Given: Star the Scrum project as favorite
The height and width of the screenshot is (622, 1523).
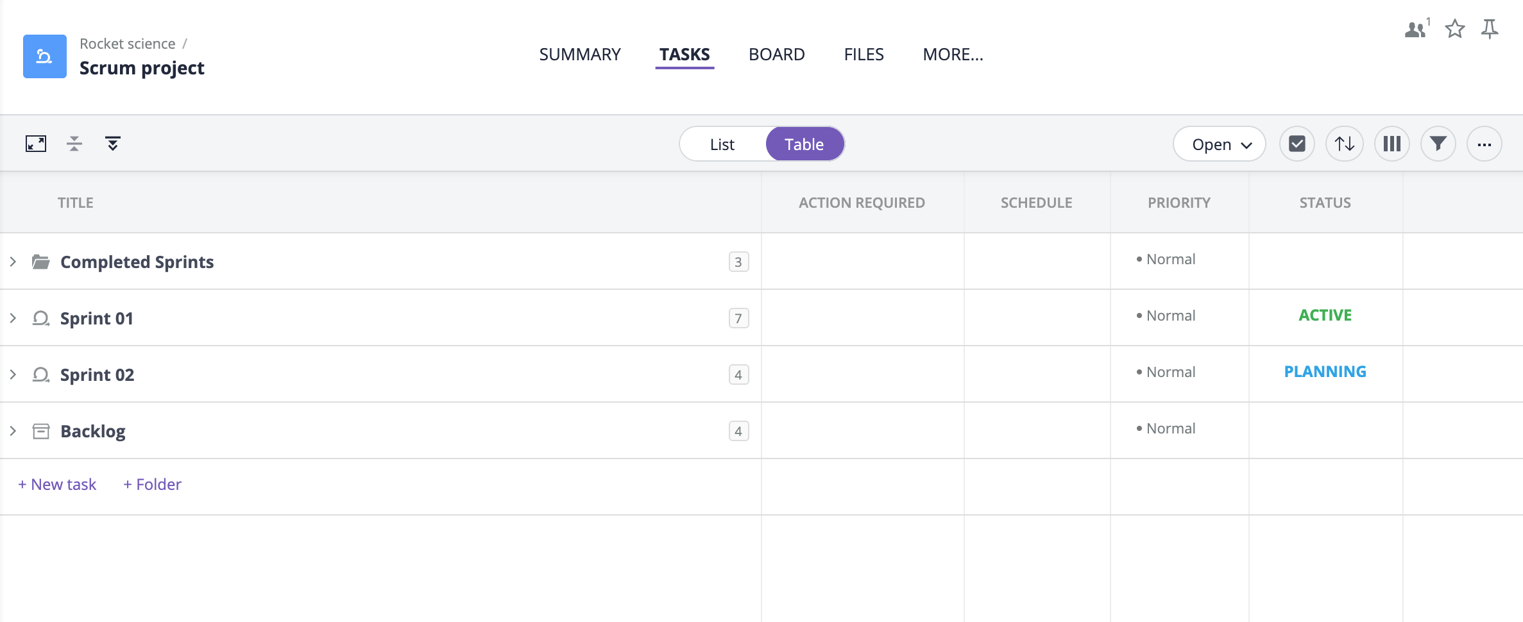Looking at the screenshot, I should pyautogui.click(x=1455, y=29).
